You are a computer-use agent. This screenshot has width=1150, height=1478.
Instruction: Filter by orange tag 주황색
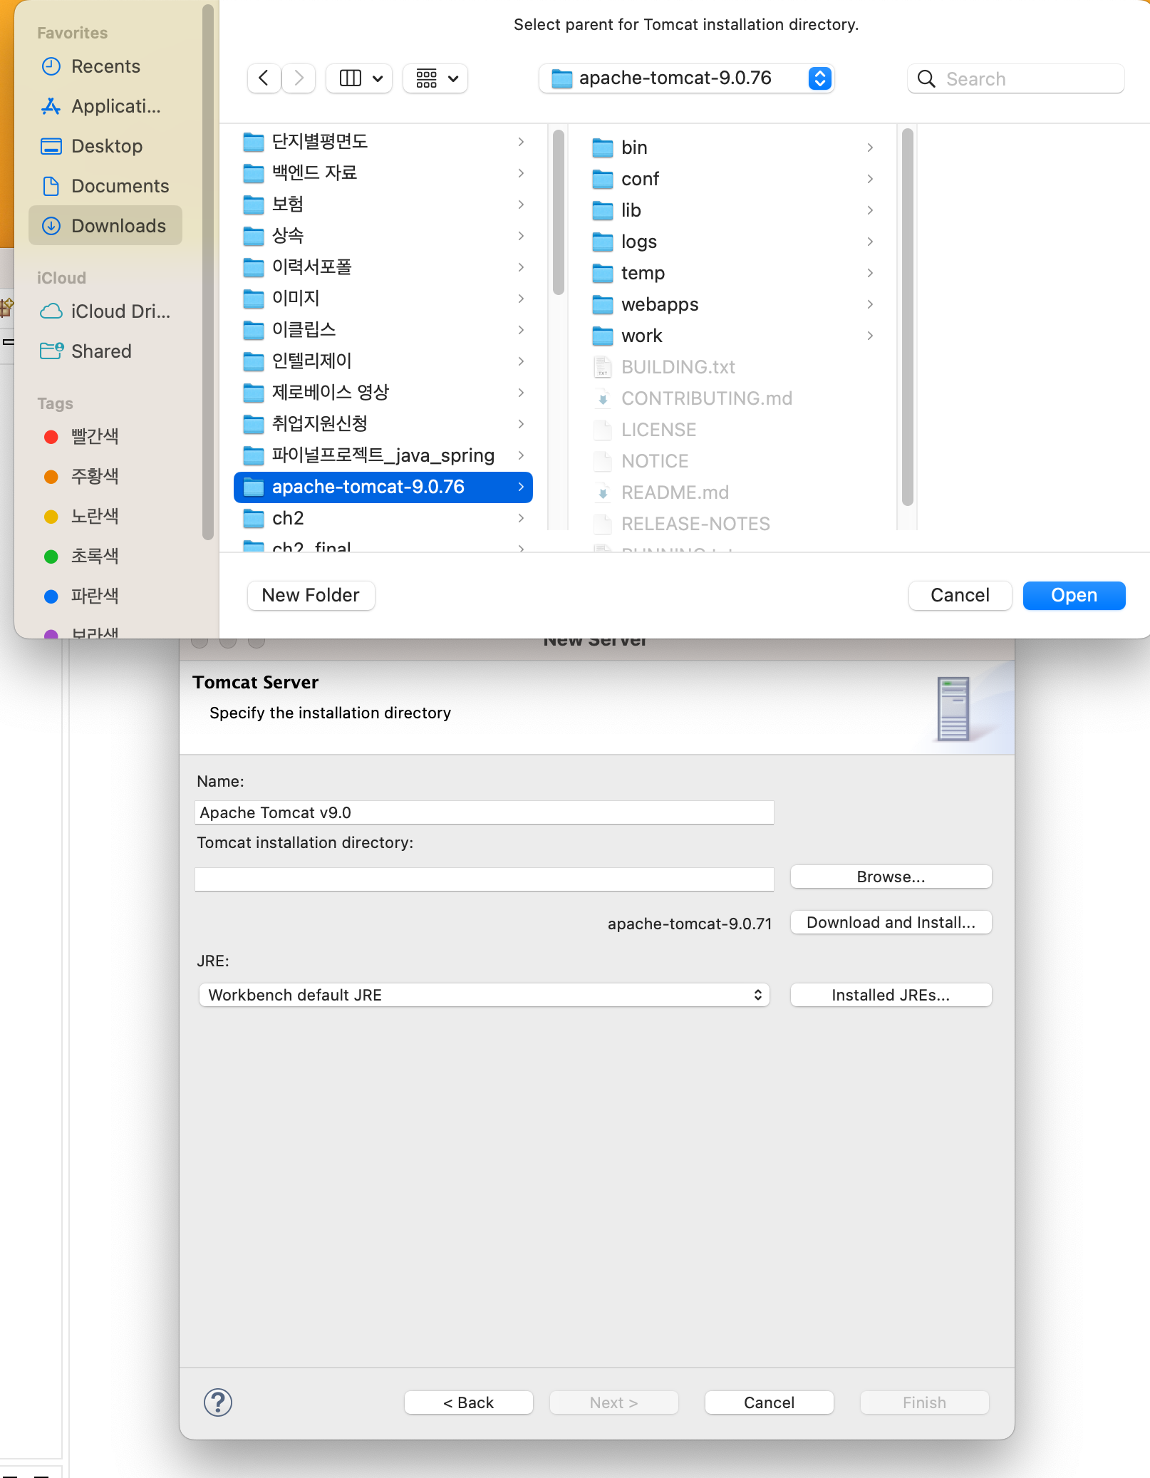tap(81, 476)
